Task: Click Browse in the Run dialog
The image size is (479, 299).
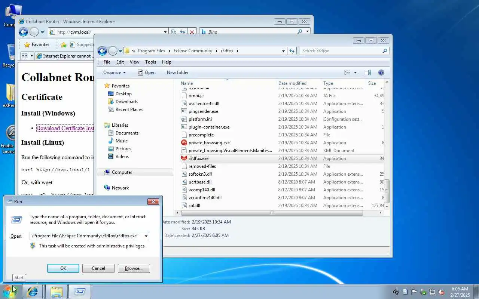Action: (x=134, y=268)
